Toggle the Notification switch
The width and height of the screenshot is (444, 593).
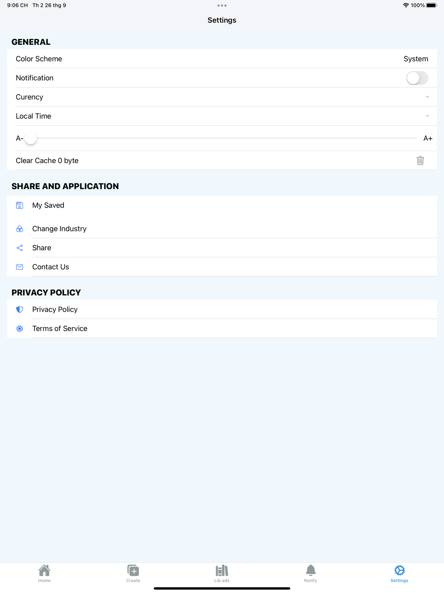click(x=417, y=78)
